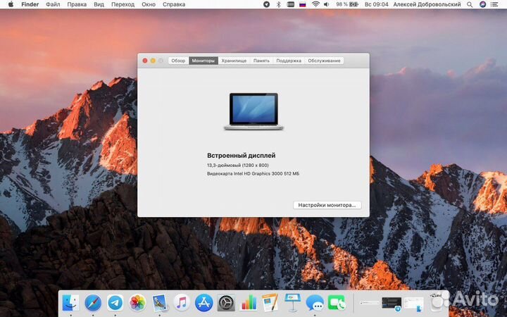Image resolution: width=507 pixels, height=317 pixels.
Task: Click the MacBook display image
Action: 254,111
